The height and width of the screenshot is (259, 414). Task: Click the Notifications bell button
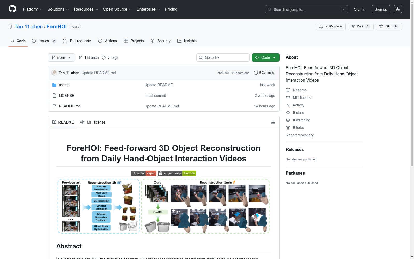coord(330,26)
